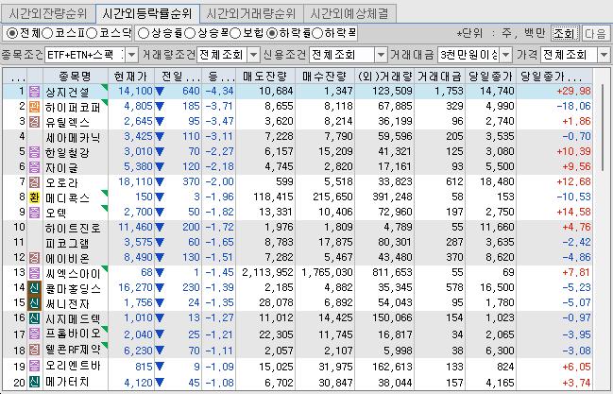Screen dimensions: 613x394
Task: Click the 2,113,952 sell quantity cell
Action: tap(267, 273)
